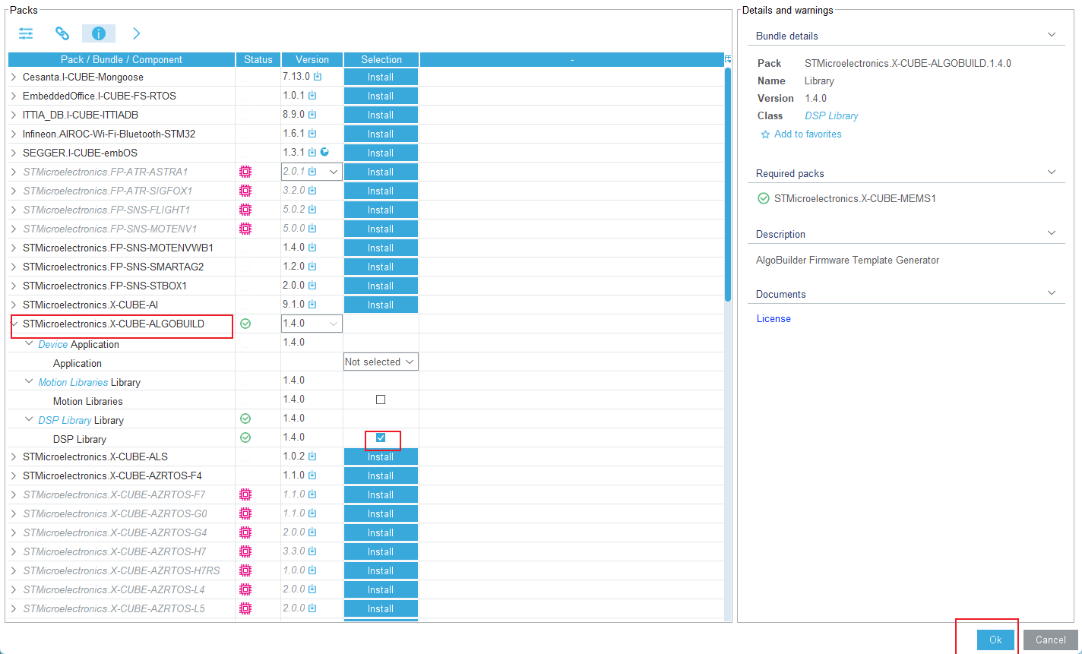
Task: Click download icon next to version 7.13.0
Action: (318, 77)
